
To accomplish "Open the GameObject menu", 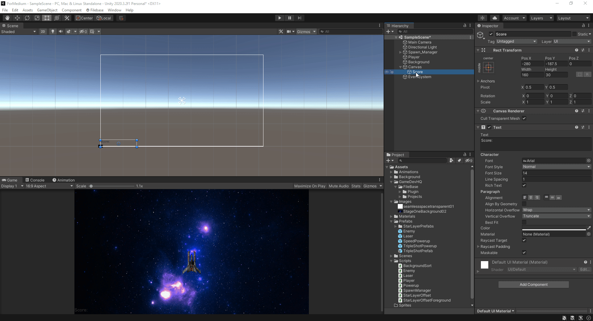I will (47, 10).
